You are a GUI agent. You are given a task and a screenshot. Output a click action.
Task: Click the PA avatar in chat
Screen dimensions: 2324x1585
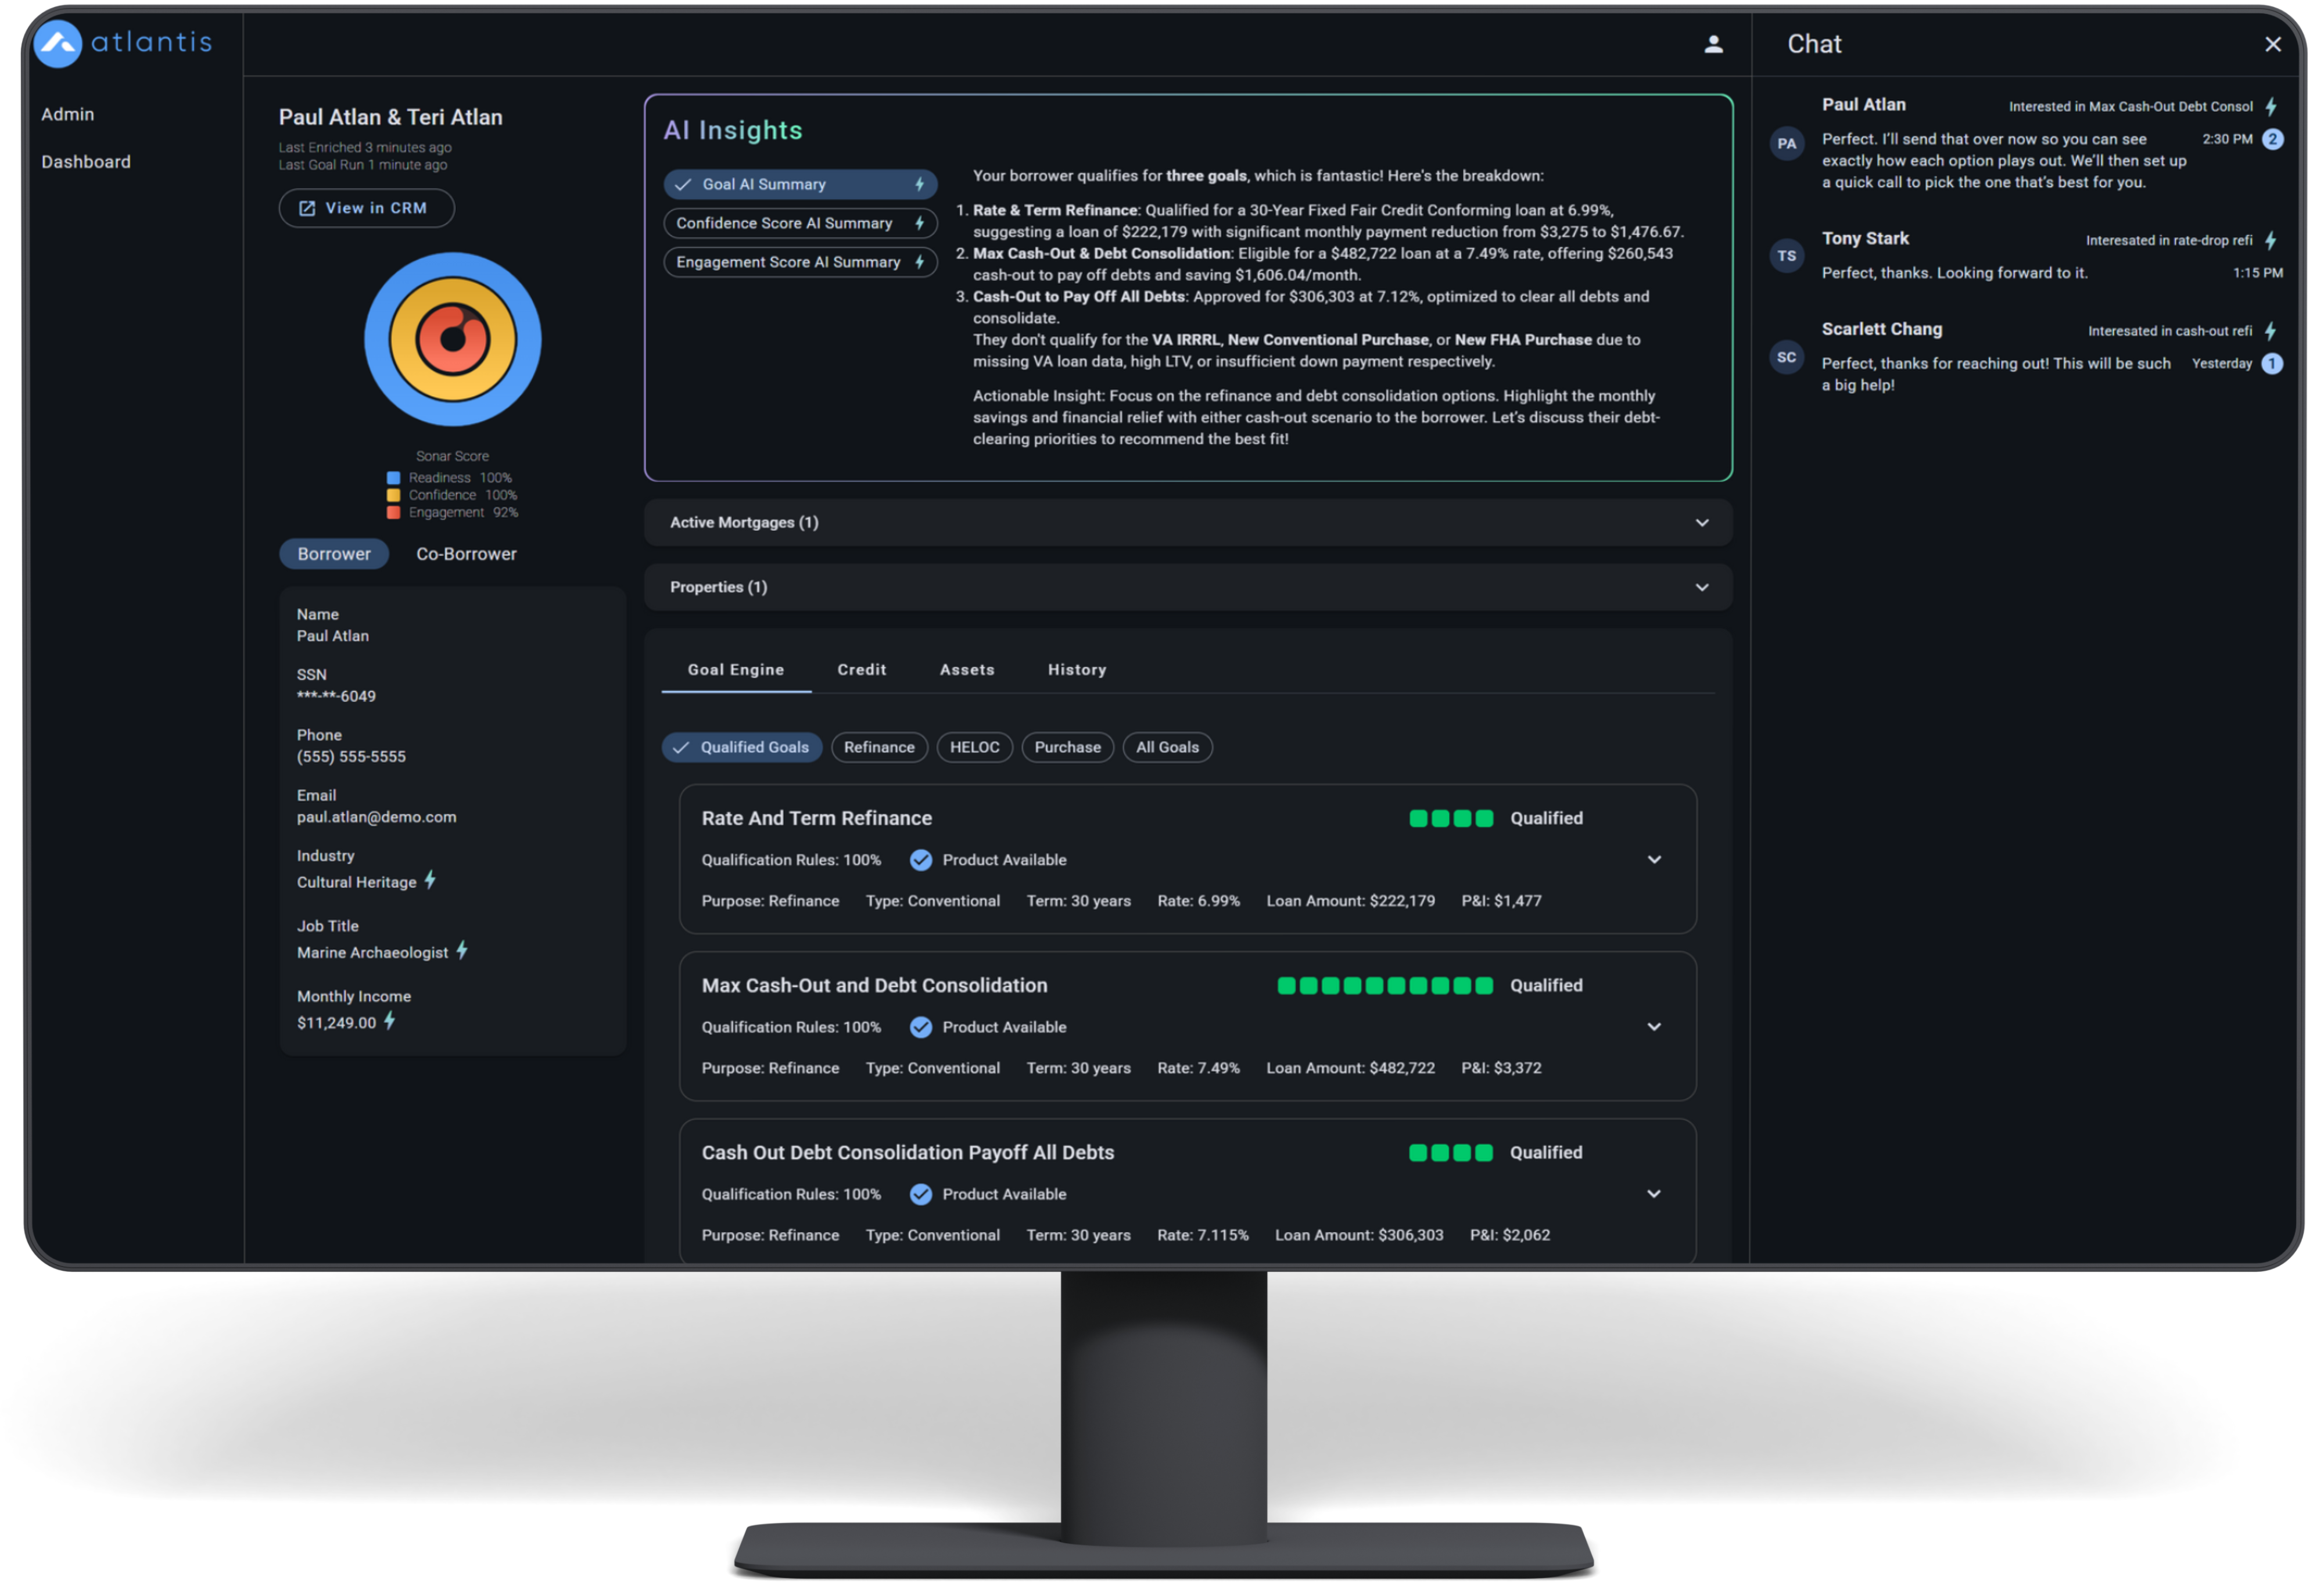pyautogui.click(x=1786, y=144)
